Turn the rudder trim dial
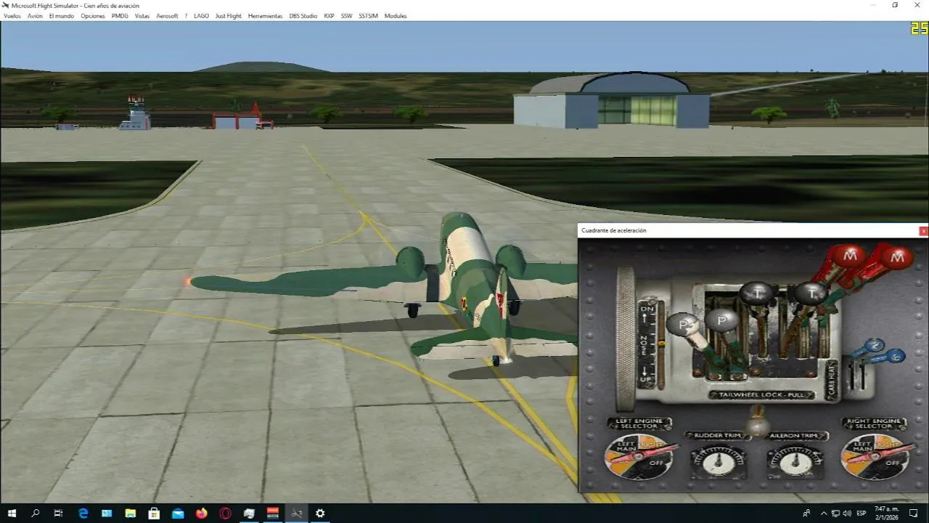The height and width of the screenshot is (523, 929). point(719,461)
